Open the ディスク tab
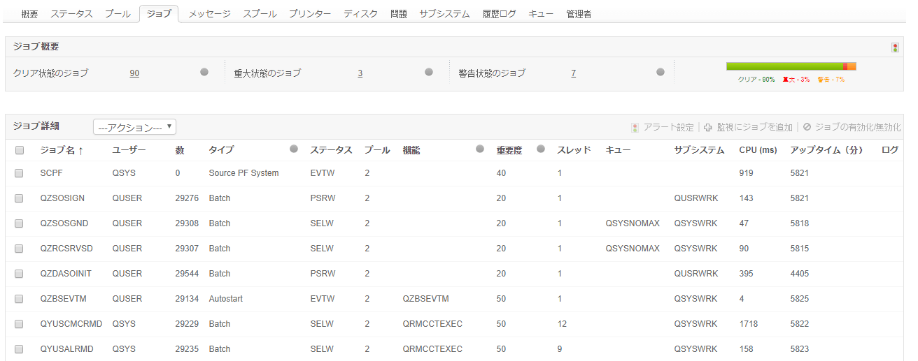The height and width of the screenshot is (361, 918). click(360, 14)
